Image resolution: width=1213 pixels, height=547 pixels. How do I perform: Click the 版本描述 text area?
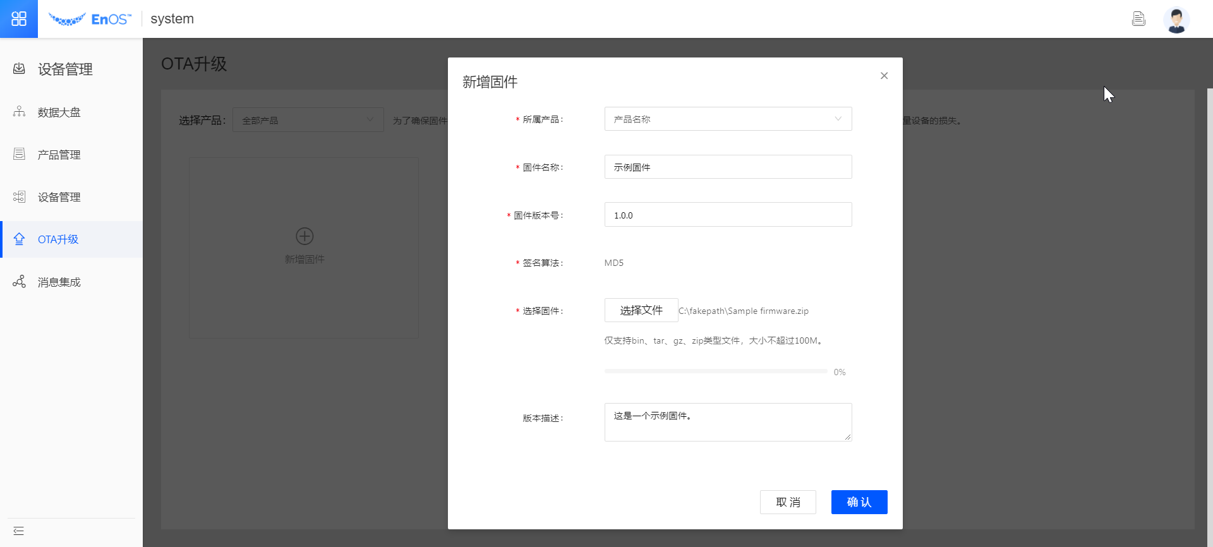click(x=728, y=422)
